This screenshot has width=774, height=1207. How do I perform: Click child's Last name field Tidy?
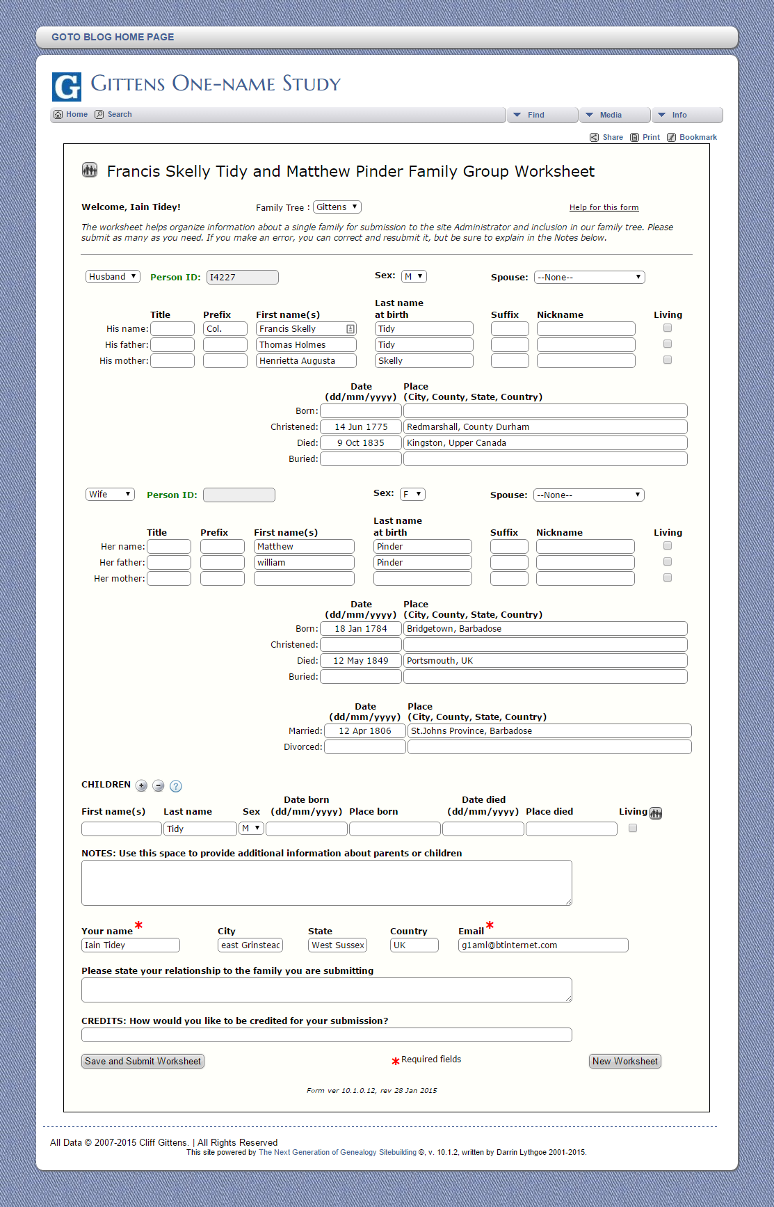point(200,829)
